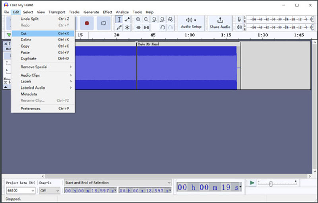Image resolution: width=318 pixels, height=203 pixels.
Task: Click the Zoom In magnifier
Action: 138,19
